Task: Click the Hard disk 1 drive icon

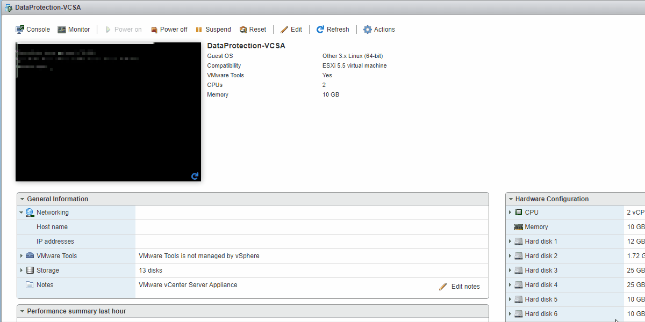Action: [x=519, y=241]
